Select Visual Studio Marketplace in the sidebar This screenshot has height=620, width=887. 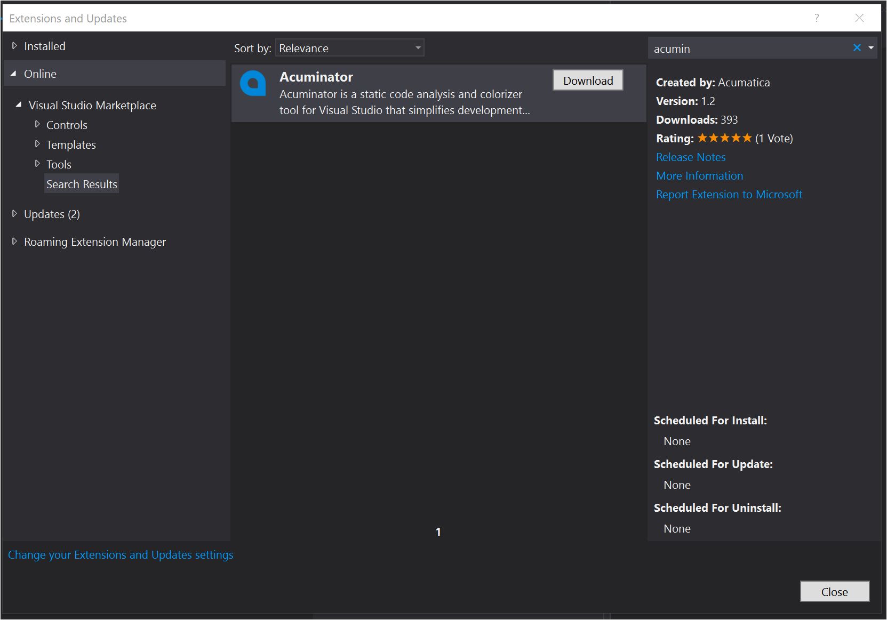pos(92,105)
